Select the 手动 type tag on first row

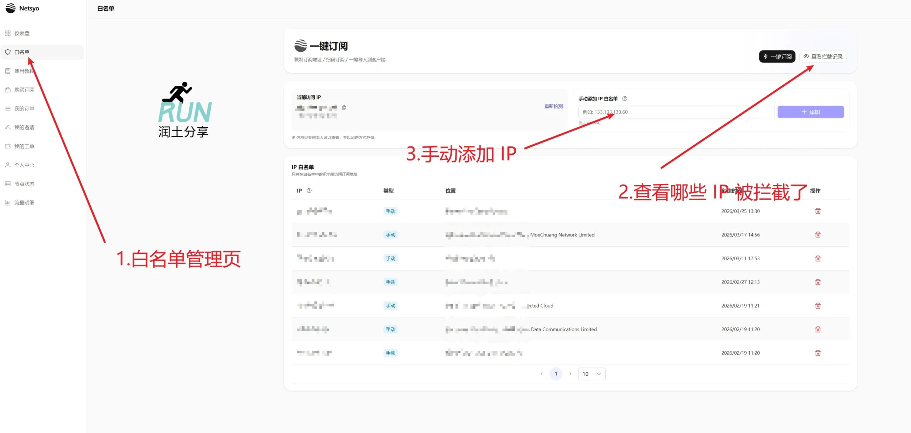coord(390,211)
